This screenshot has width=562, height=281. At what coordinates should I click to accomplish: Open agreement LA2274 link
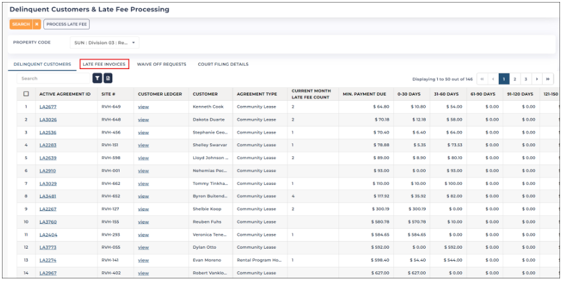(x=48, y=260)
